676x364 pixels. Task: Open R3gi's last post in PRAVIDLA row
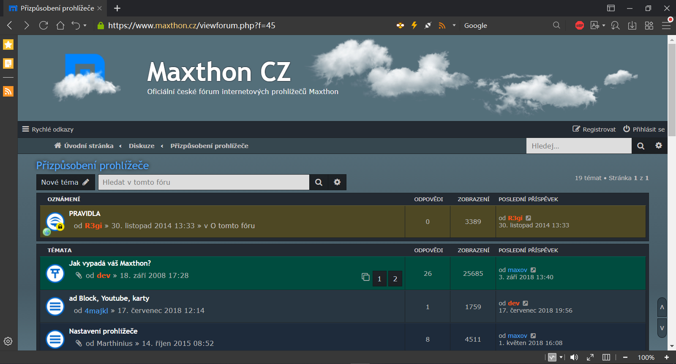coord(528,218)
